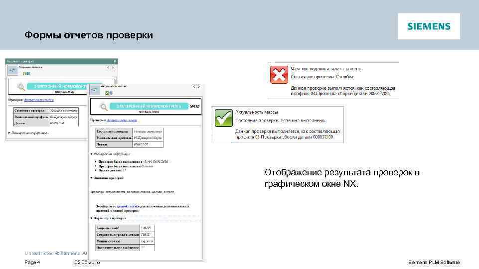The image size is (479, 269).
Task: Collapse extended information in front panel
Action: (91, 154)
